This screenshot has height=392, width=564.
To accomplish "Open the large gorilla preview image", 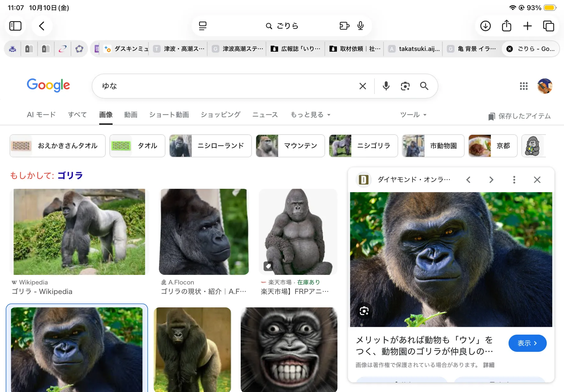I will coord(451,259).
